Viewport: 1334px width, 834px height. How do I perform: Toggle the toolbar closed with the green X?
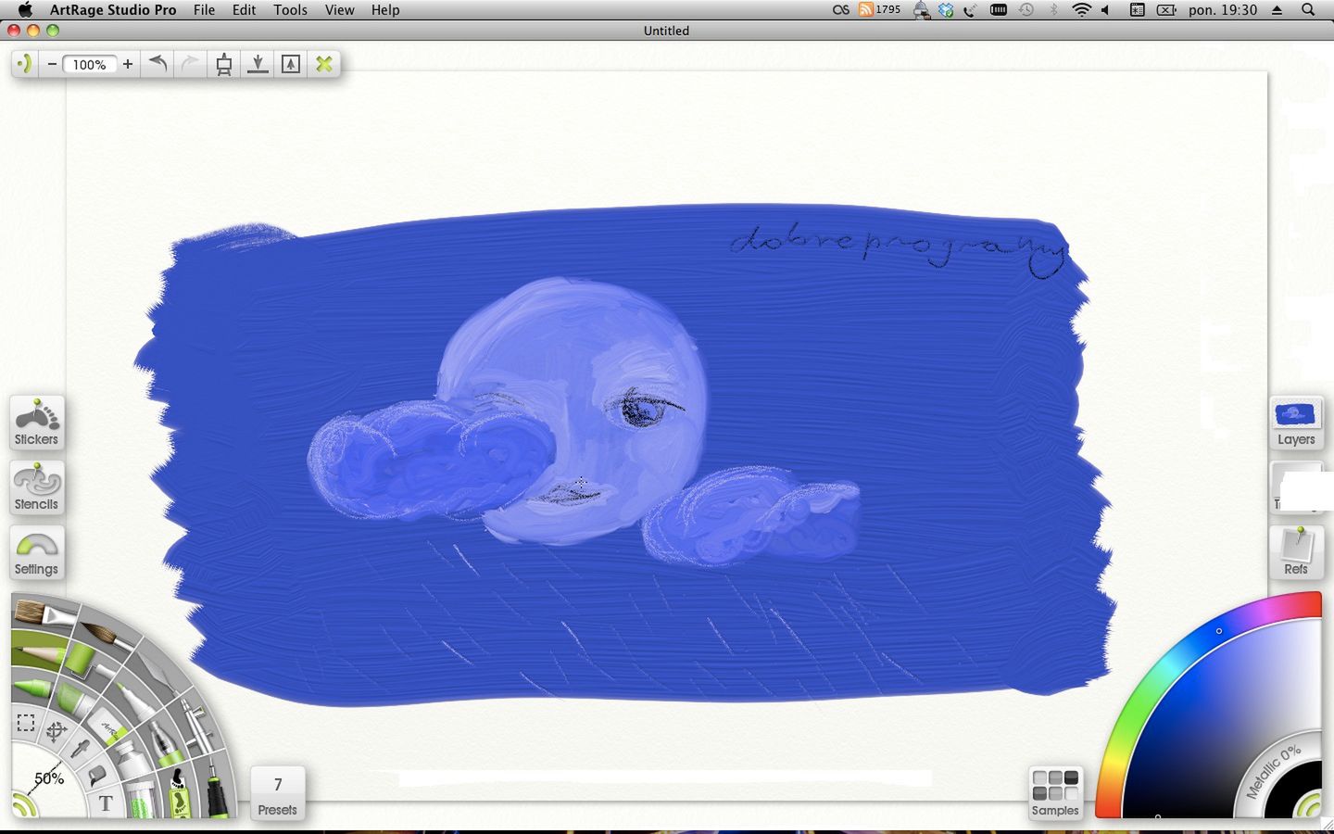pyautogui.click(x=323, y=64)
